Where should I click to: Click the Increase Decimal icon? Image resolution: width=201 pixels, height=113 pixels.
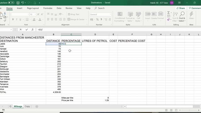(x=106, y=19)
